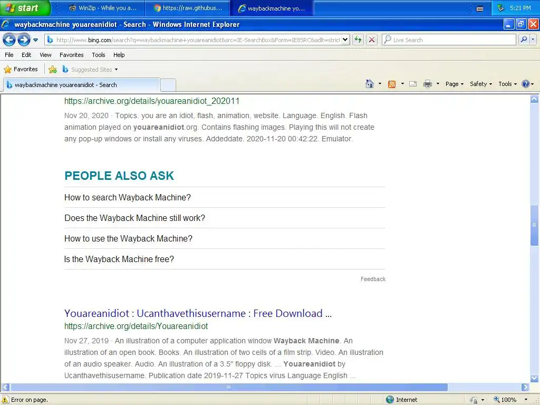This screenshot has width=540, height=405.
Task: Go back with the Back arrow button
Action: (x=9, y=40)
